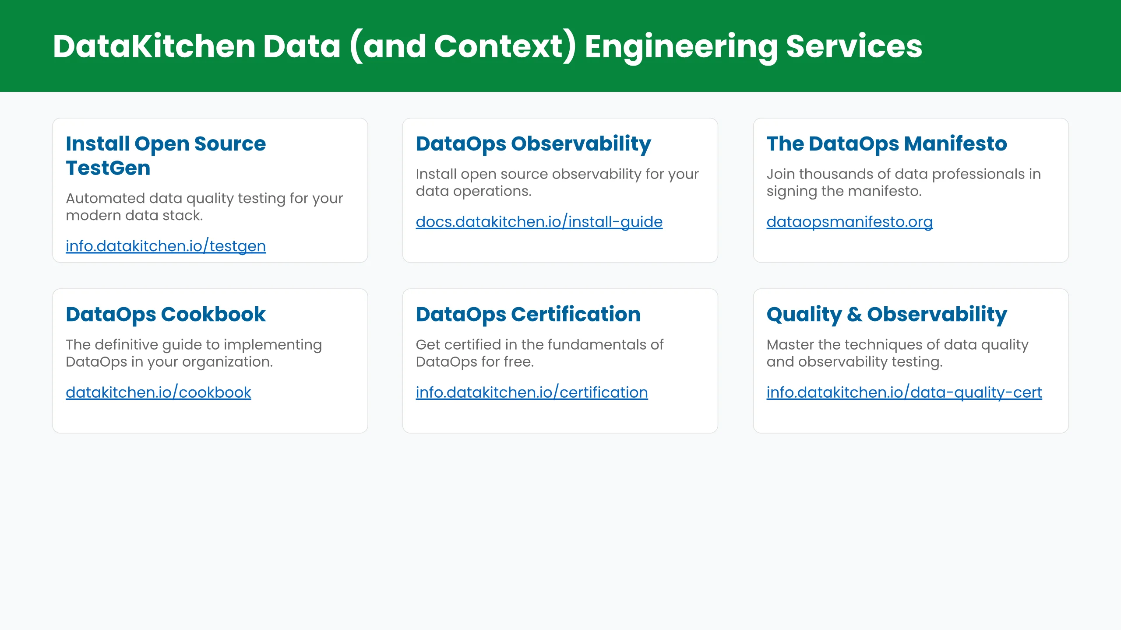Select the signing the manifesto description text
The width and height of the screenshot is (1121, 630).
coord(903,182)
